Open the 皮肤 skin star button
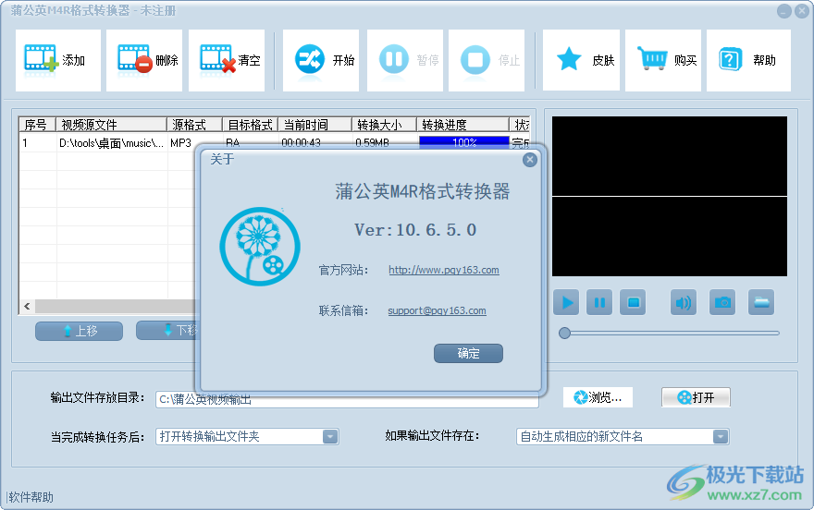The image size is (814, 510). [x=581, y=60]
